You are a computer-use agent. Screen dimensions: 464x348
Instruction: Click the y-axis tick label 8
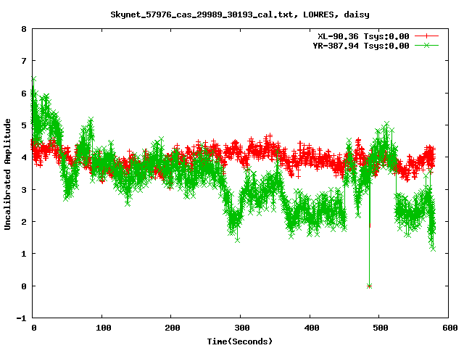click(x=24, y=29)
